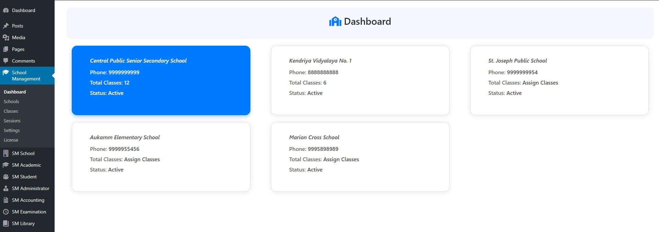Click Assign Classes for St. Joseph Public School
The image size is (659, 232).
[540, 83]
